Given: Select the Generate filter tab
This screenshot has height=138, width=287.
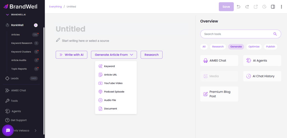Looking at the screenshot, I should click(236, 47).
